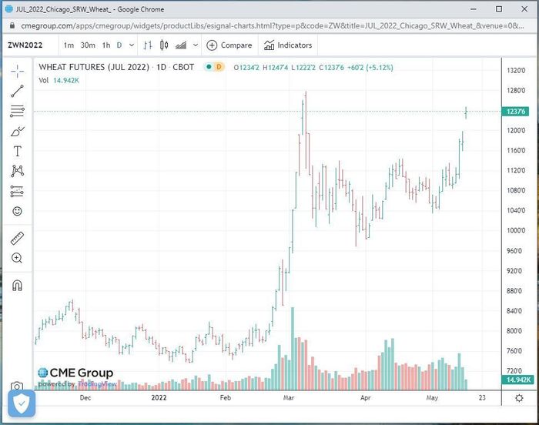Select the crosshair cursor tool
This screenshot has width=539, height=425.
tap(17, 71)
